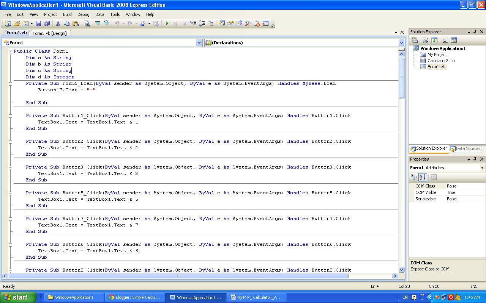Click the Find toolbar icon
This screenshot has width=486, height=303.
coord(87,23)
